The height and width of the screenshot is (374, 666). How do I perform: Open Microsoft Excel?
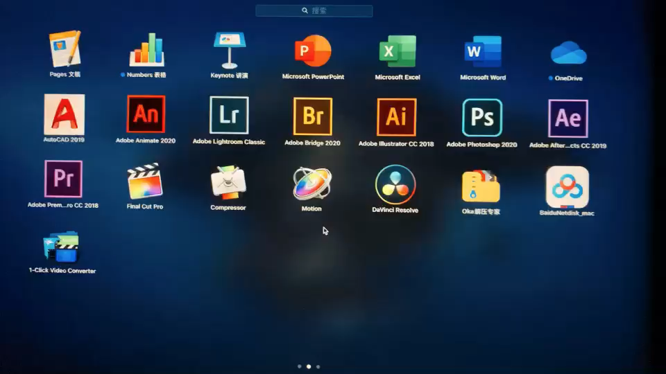click(x=398, y=51)
